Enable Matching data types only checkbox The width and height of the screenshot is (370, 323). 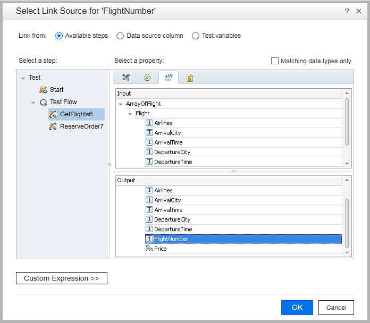275,61
